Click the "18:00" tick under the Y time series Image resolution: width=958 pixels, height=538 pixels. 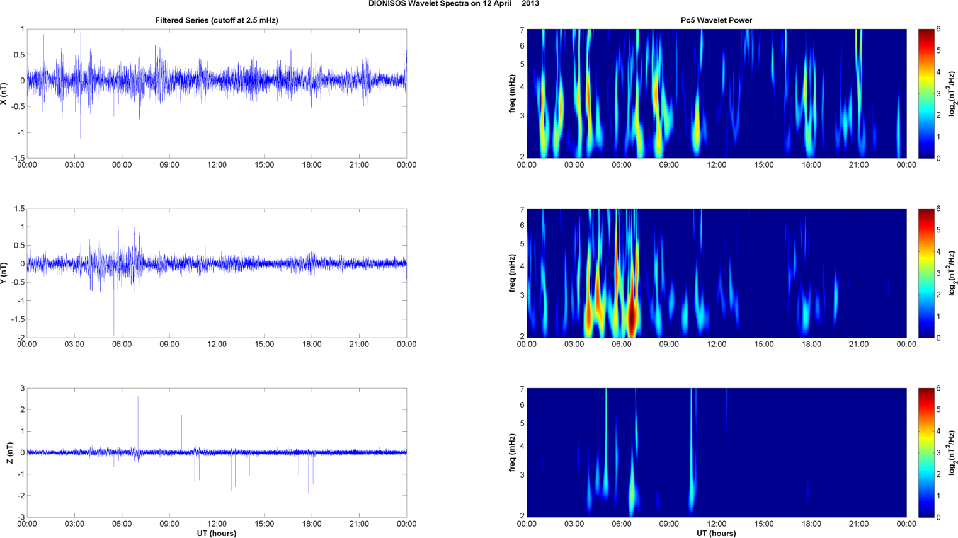[x=312, y=345]
